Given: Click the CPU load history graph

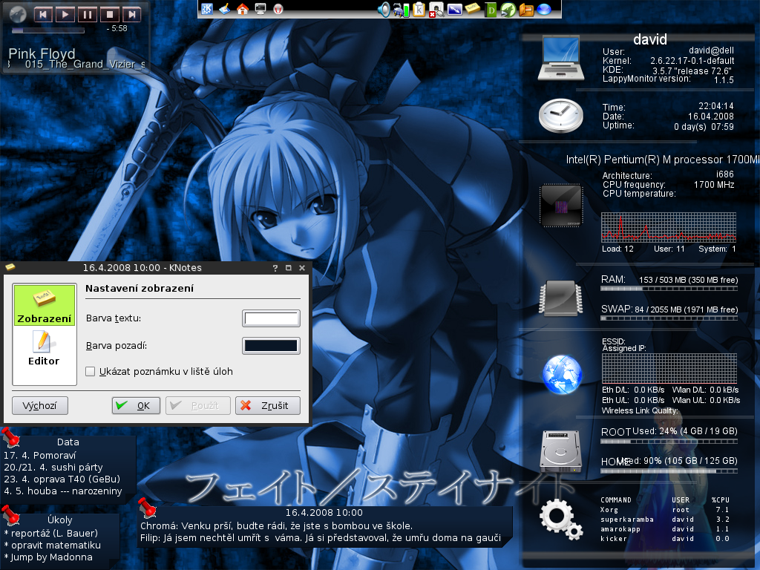Looking at the screenshot, I should click(x=669, y=227).
